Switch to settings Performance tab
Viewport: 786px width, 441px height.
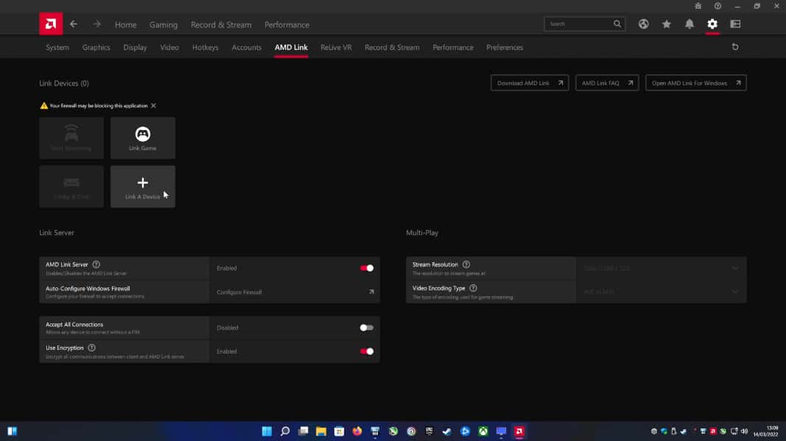[453, 48]
